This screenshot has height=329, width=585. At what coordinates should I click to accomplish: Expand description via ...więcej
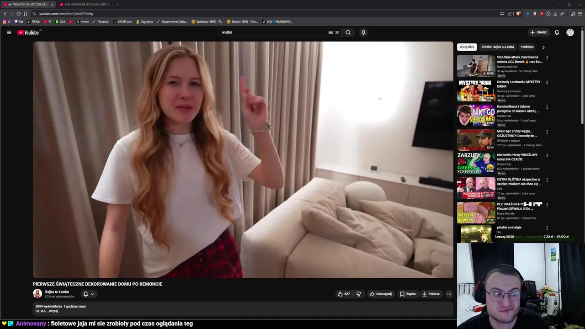(53, 311)
